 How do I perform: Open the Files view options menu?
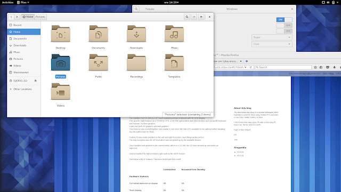click(x=201, y=17)
